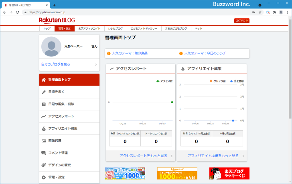Open the こどもフォトギャラリー tab

(x=144, y=28)
